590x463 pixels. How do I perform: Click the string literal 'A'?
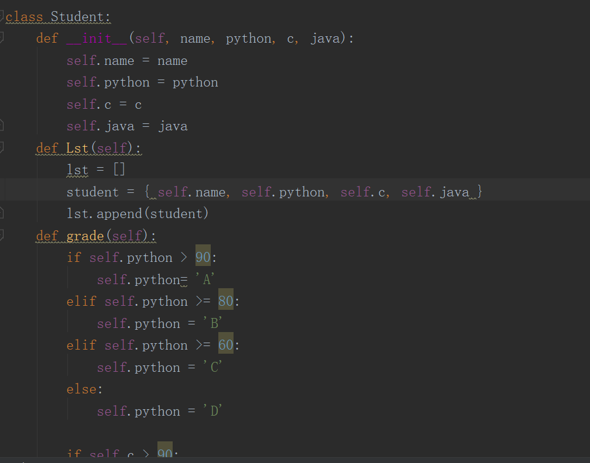[205, 279]
